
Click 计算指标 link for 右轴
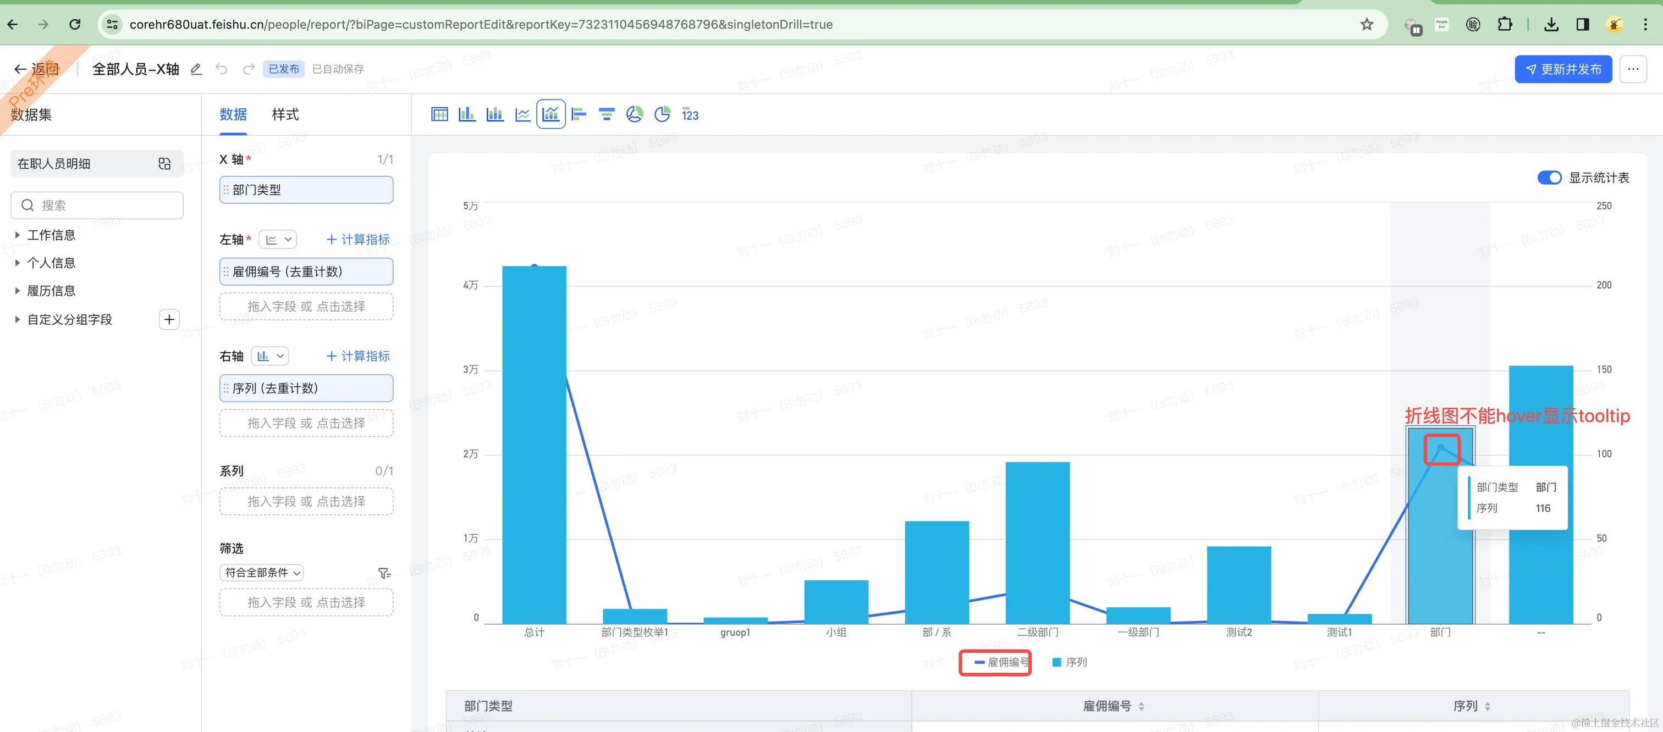tap(359, 356)
